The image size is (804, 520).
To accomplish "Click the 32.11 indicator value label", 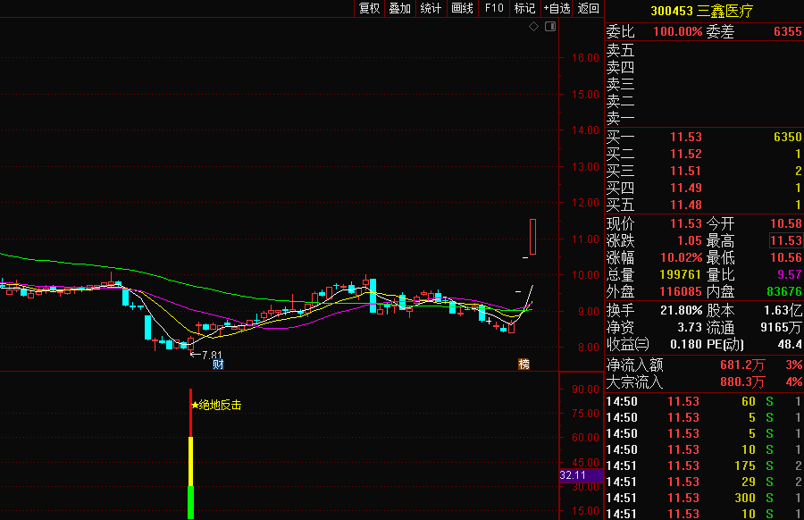I will (x=571, y=475).
